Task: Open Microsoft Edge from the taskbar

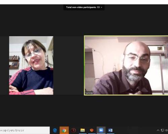Action: [55, 130]
